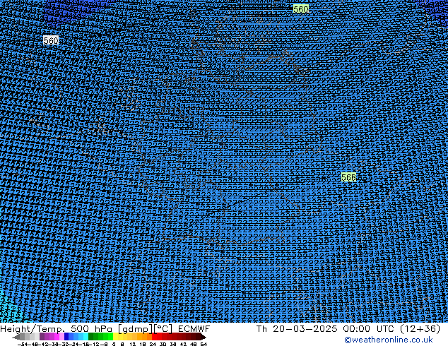
Task: Select the cyan swatch at -18 on scale
Action: [86, 336]
